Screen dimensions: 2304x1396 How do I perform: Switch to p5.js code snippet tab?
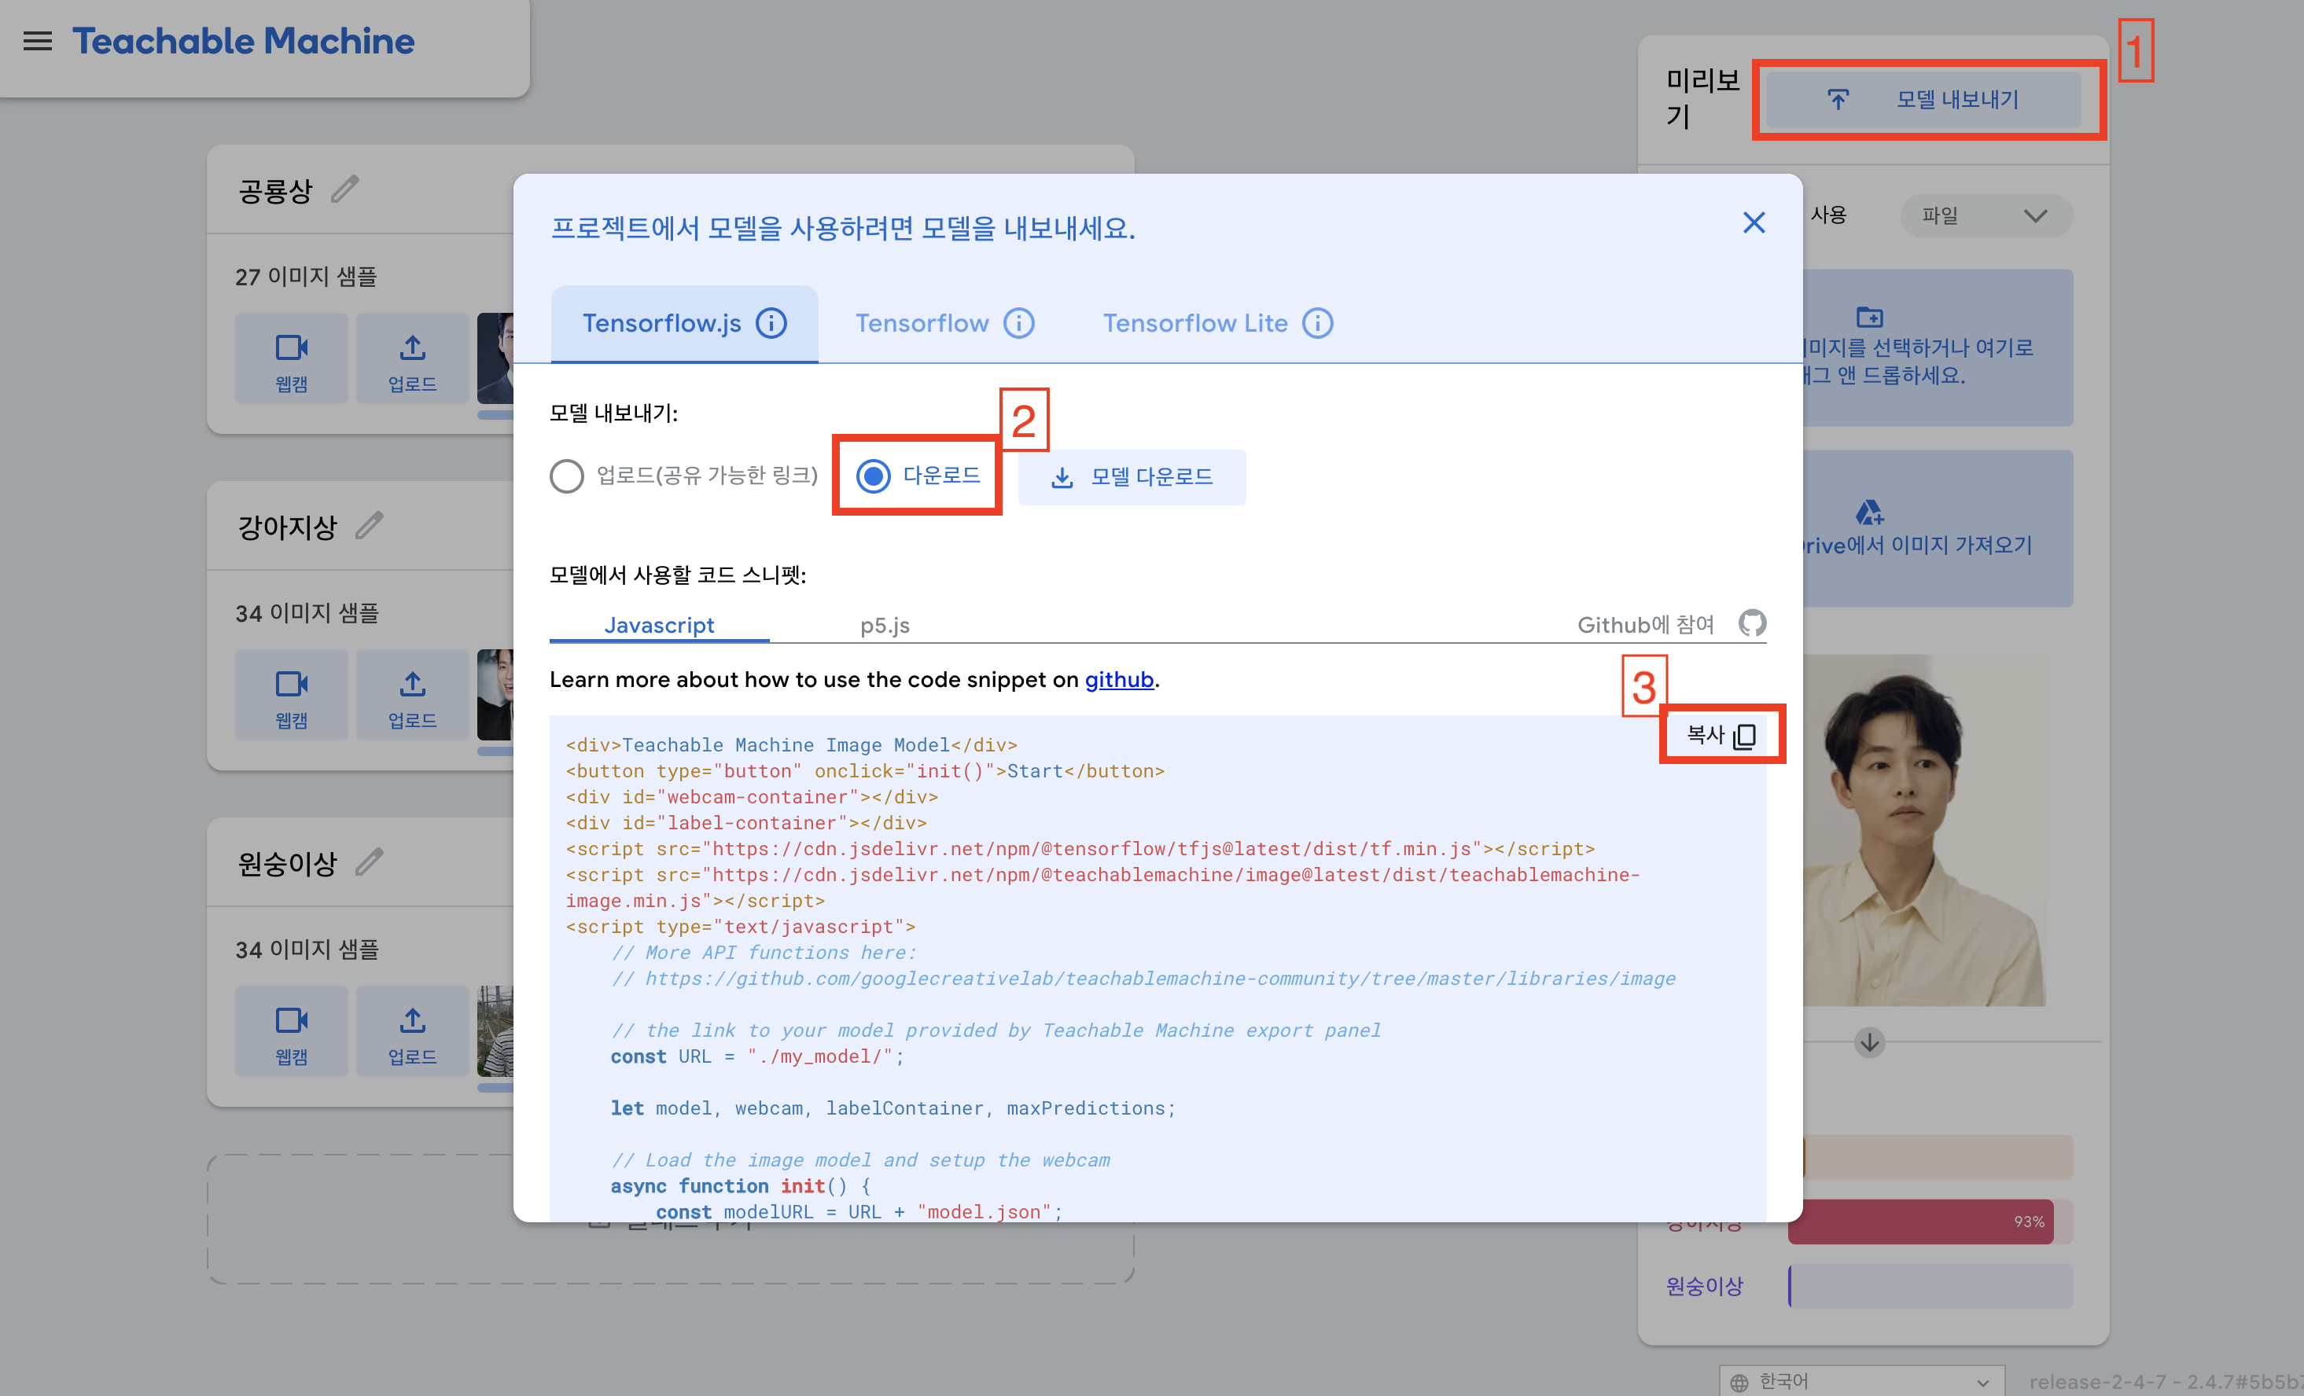pos(885,625)
